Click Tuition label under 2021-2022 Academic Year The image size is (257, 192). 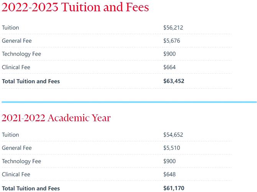tap(10, 135)
